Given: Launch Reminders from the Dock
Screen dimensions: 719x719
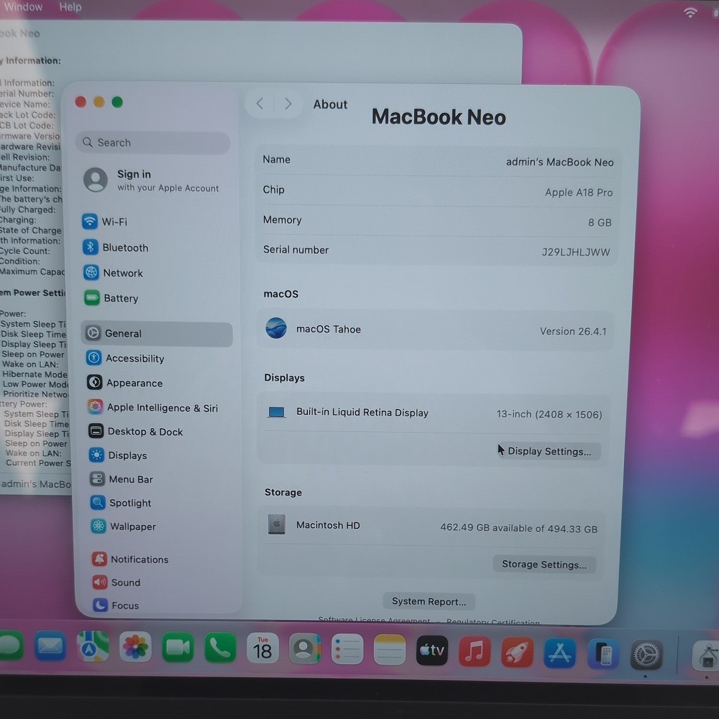Looking at the screenshot, I should [x=347, y=649].
